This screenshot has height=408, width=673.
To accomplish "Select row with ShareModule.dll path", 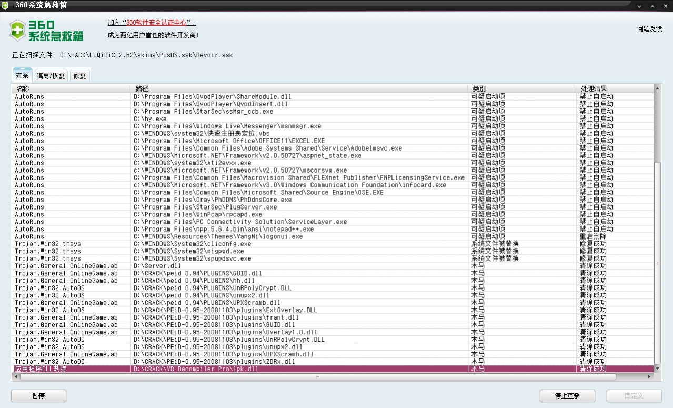I will pyautogui.click(x=333, y=97).
